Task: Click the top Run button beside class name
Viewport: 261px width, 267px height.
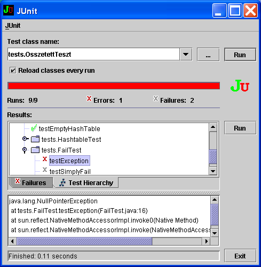Action: coord(240,55)
